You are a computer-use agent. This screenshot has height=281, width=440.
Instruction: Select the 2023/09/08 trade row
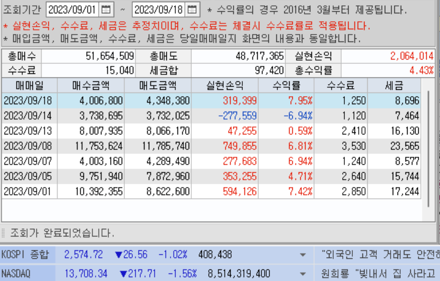tap(211, 146)
